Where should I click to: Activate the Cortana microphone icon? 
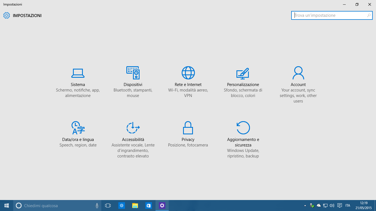[97, 206]
